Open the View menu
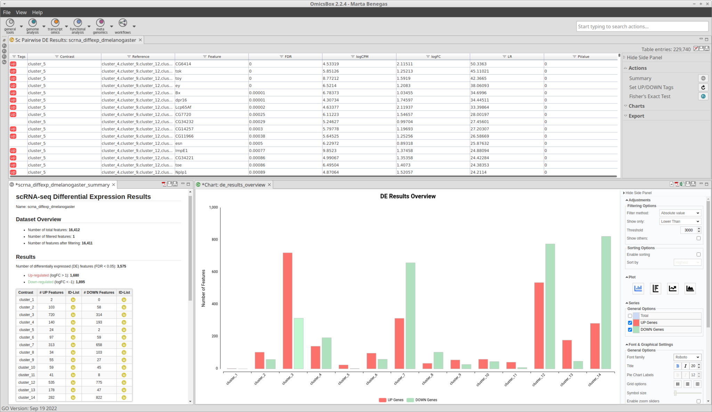 click(21, 12)
